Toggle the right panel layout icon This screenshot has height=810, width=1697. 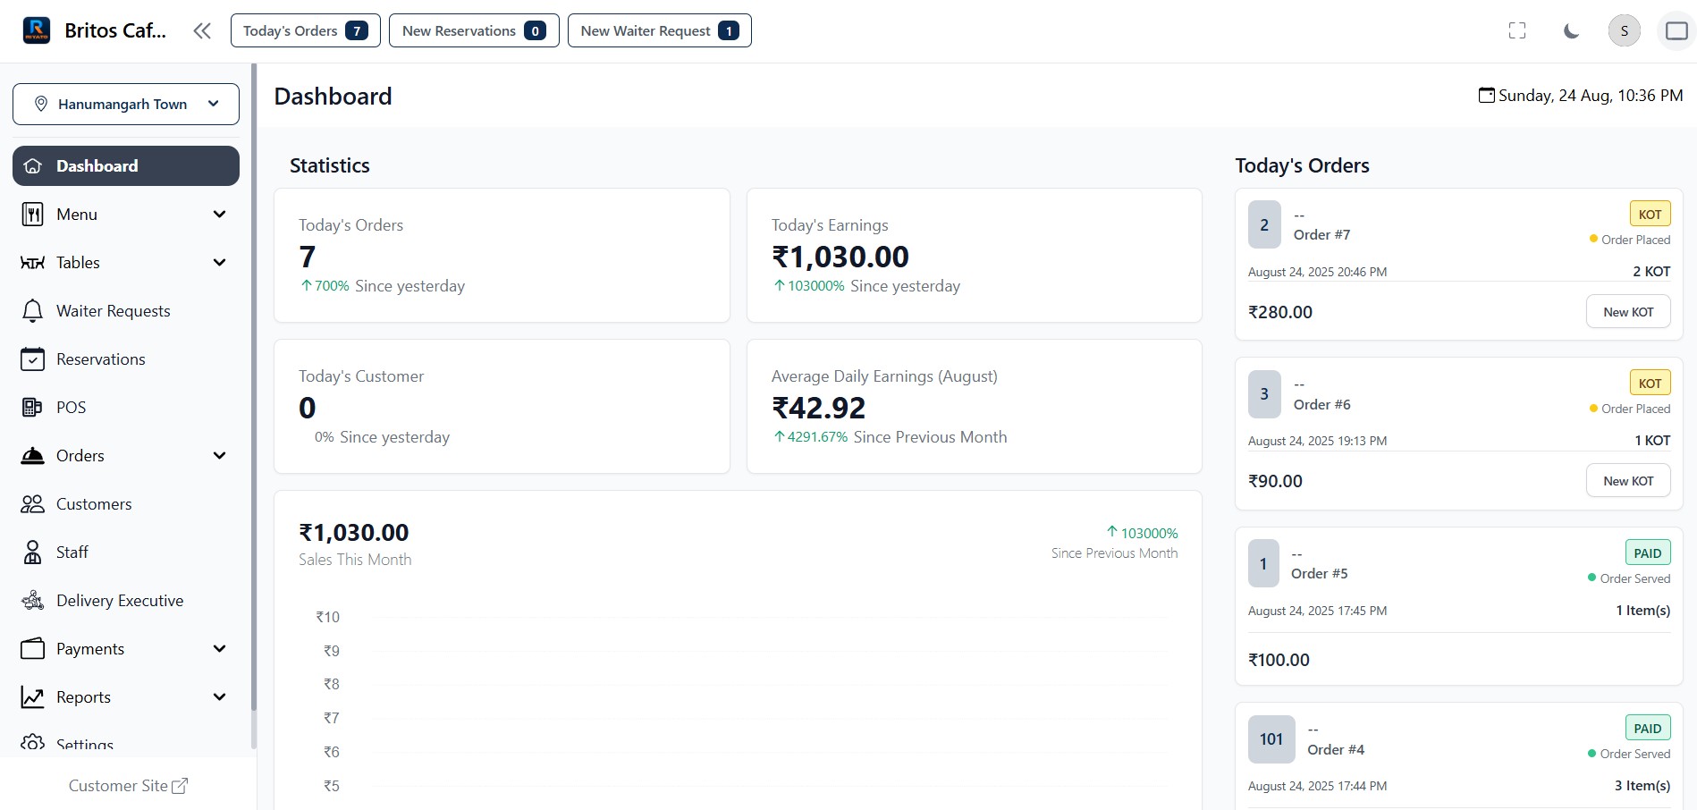1676,31
